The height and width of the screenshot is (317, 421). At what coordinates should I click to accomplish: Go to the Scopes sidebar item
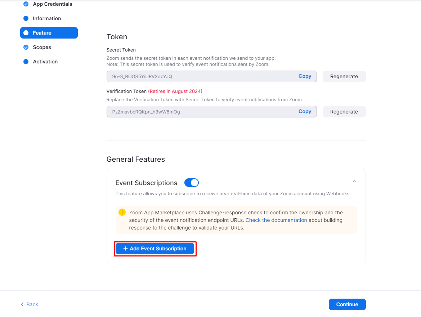click(42, 47)
